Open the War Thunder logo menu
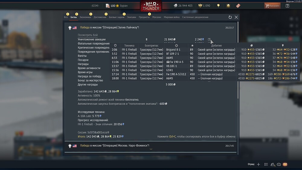The image size is (302, 170). point(151,6)
